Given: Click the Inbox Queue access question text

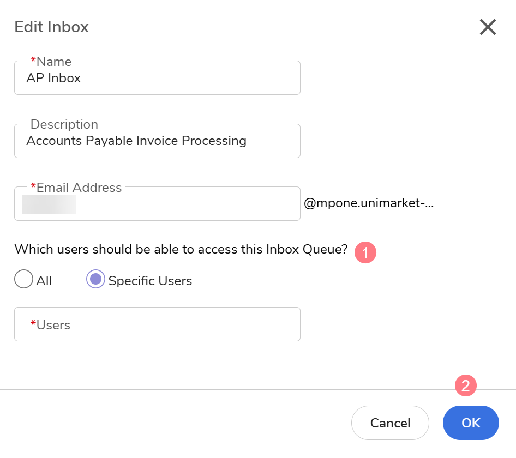Looking at the screenshot, I should pyautogui.click(x=181, y=250).
